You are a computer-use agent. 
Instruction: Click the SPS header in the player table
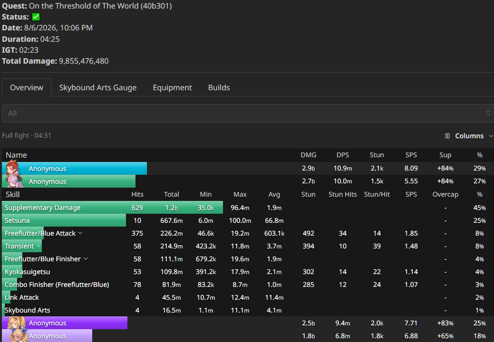pos(411,155)
